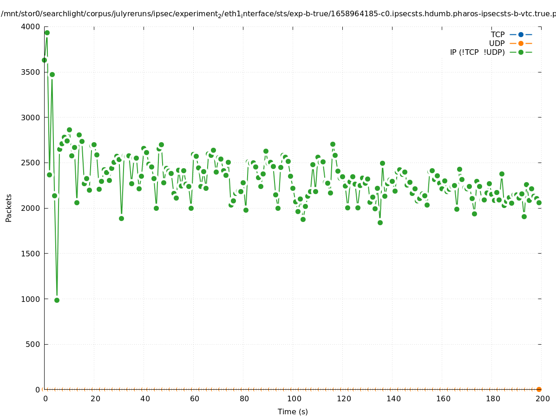Click the 60 x-axis tick label
Screen dimensions: 556x418
point(194,398)
